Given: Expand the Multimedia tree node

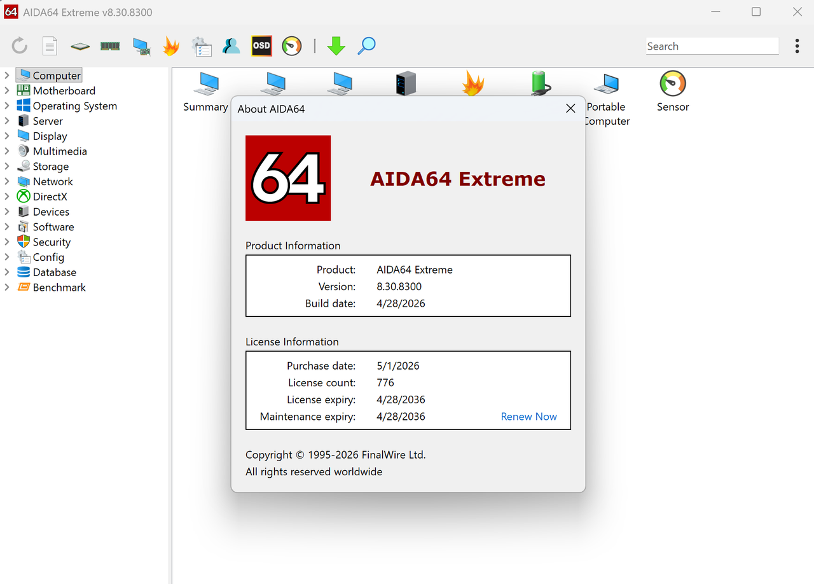Looking at the screenshot, I should click(7, 151).
